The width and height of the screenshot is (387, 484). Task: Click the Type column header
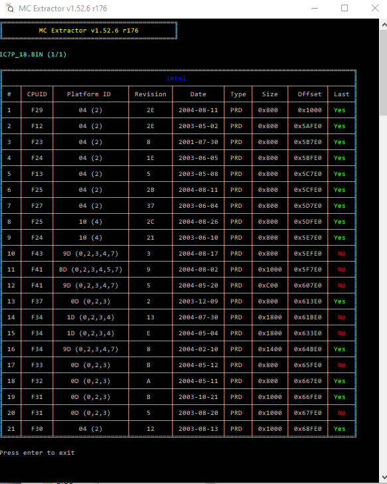(x=238, y=94)
